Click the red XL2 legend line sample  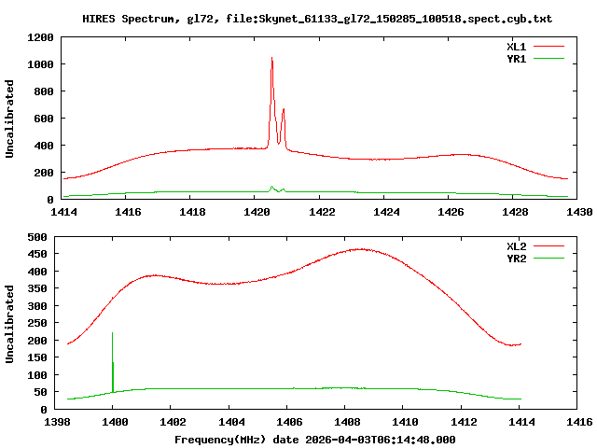(x=548, y=246)
